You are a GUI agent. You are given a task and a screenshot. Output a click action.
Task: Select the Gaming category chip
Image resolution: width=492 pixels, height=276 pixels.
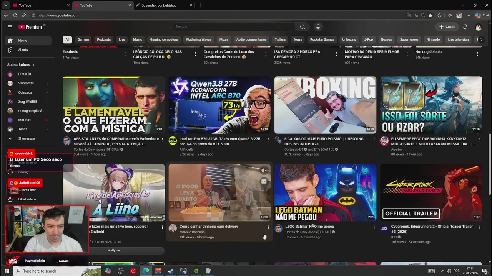point(83,39)
